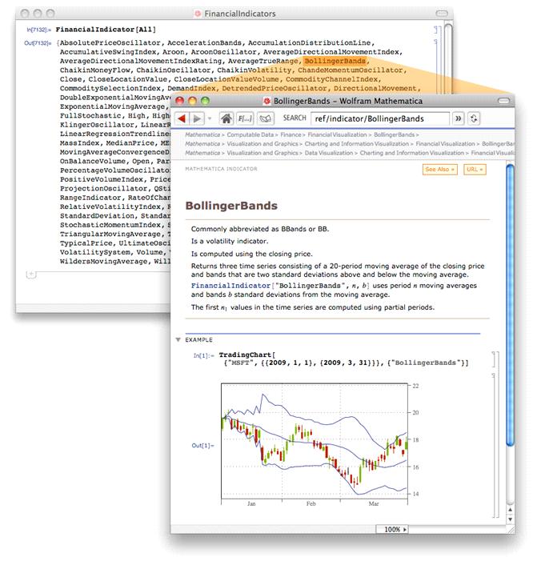Image resolution: width=533 pixels, height=561 pixels.
Task: Click the toolbar toggle pill in title bar
Action: pyautogui.click(x=503, y=101)
